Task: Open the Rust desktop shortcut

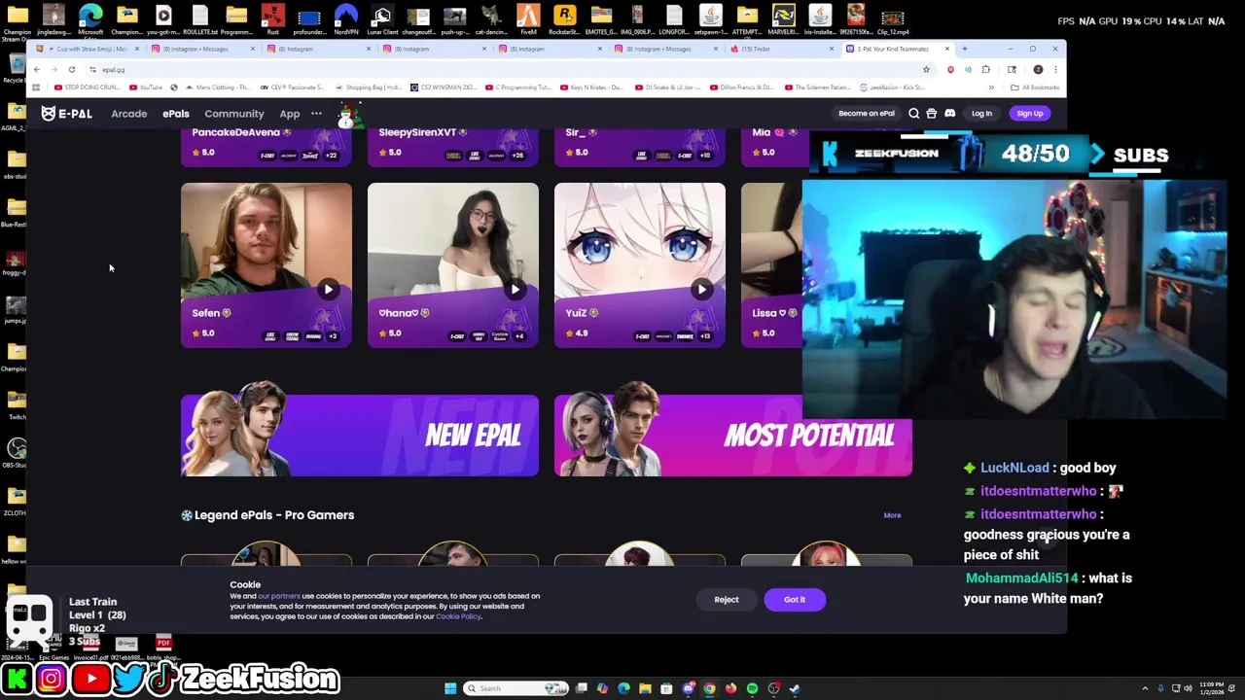Action: pyautogui.click(x=272, y=19)
